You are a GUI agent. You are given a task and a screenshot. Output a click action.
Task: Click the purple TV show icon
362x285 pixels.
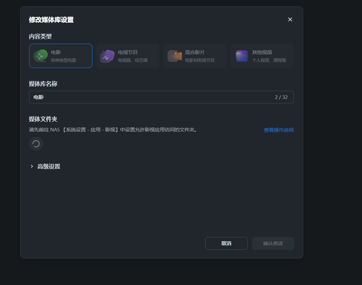[x=107, y=56]
